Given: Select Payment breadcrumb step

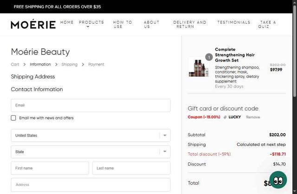Looking at the screenshot, I should point(96,65).
